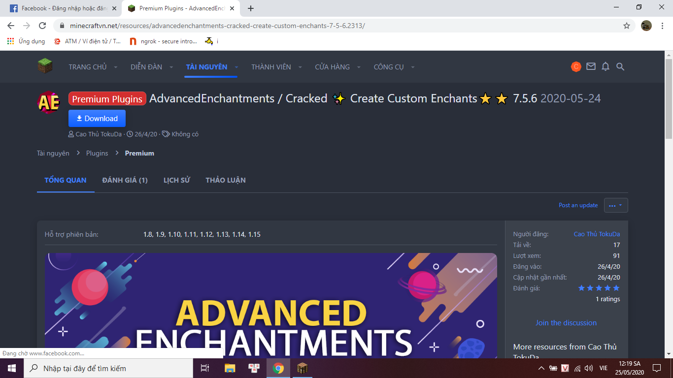The width and height of the screenshot is (673, 378).
Task: Open the Chrome profile avatar
Action: point(646,26)
